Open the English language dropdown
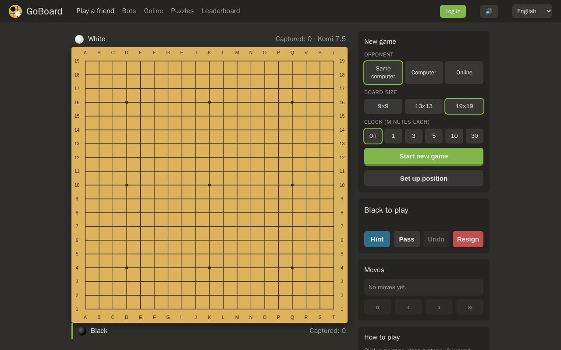Image resolution: width=561 pixels, height=350 pixels. (532, 11)
